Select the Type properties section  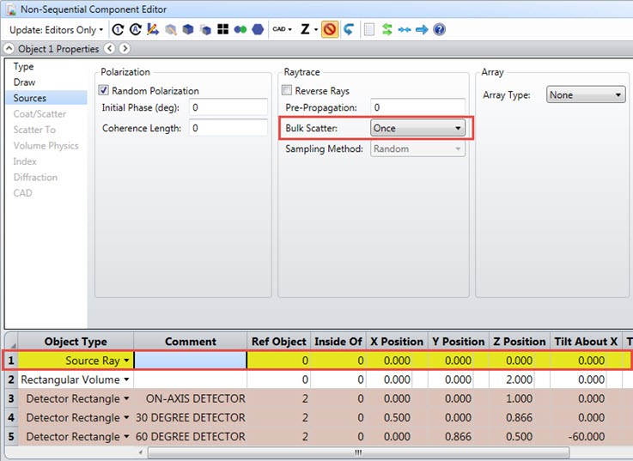(23, 66)
